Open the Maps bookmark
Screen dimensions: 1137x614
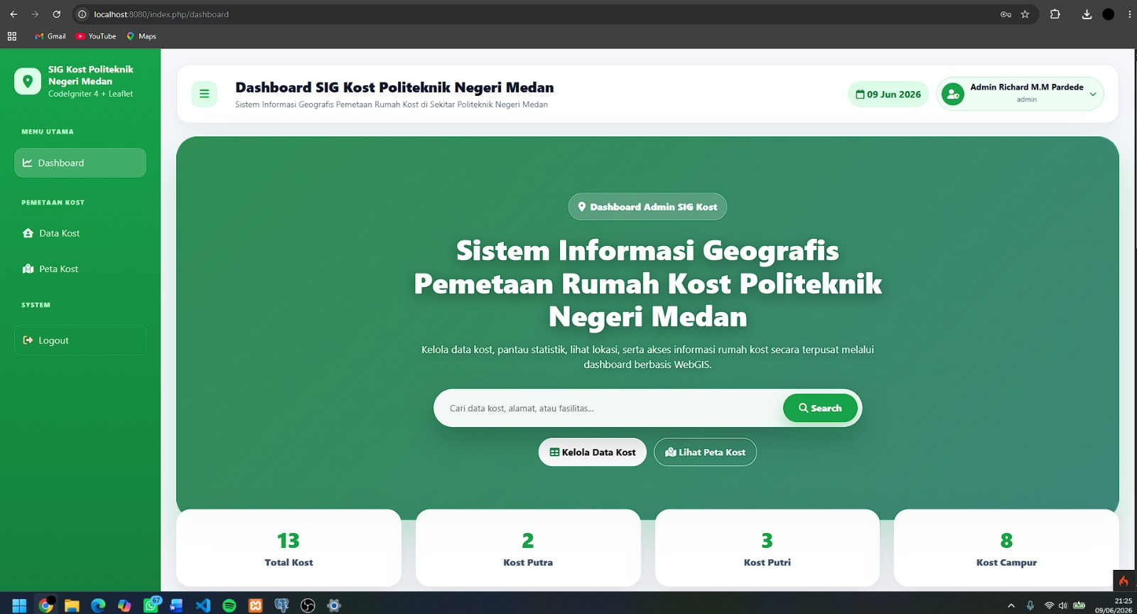(141, 36)
